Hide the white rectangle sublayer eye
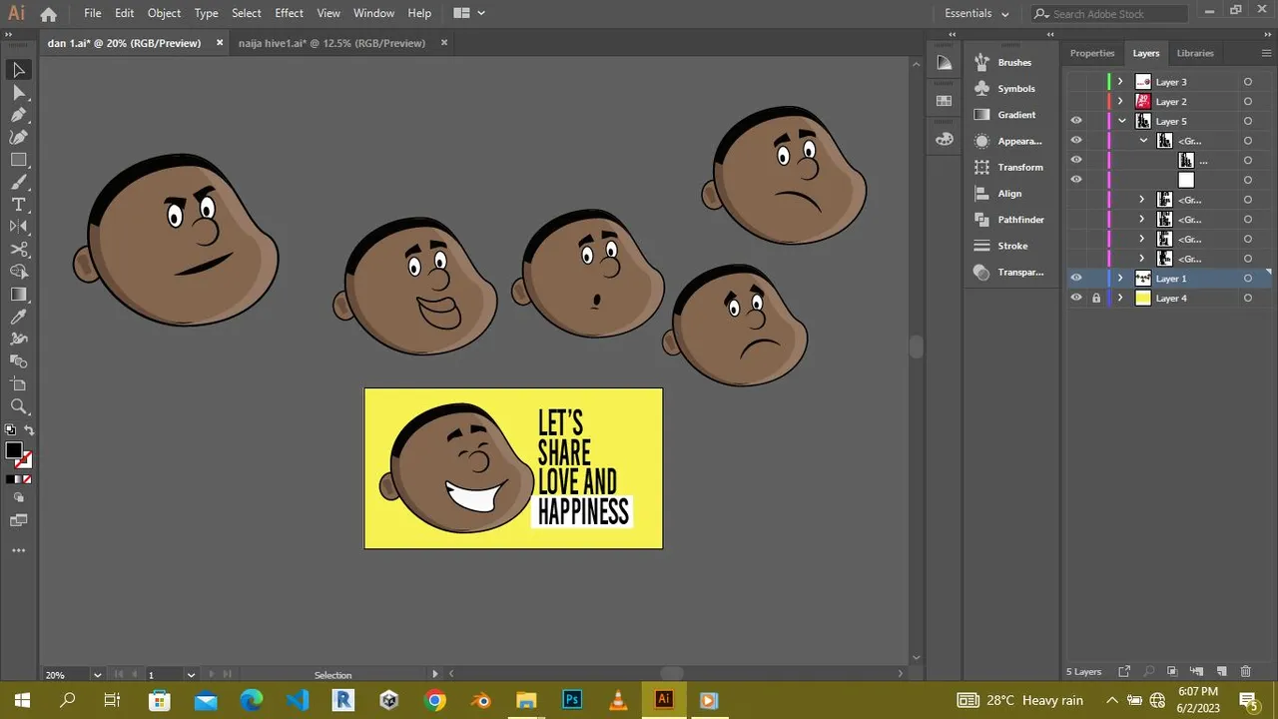 [1076, 180]
